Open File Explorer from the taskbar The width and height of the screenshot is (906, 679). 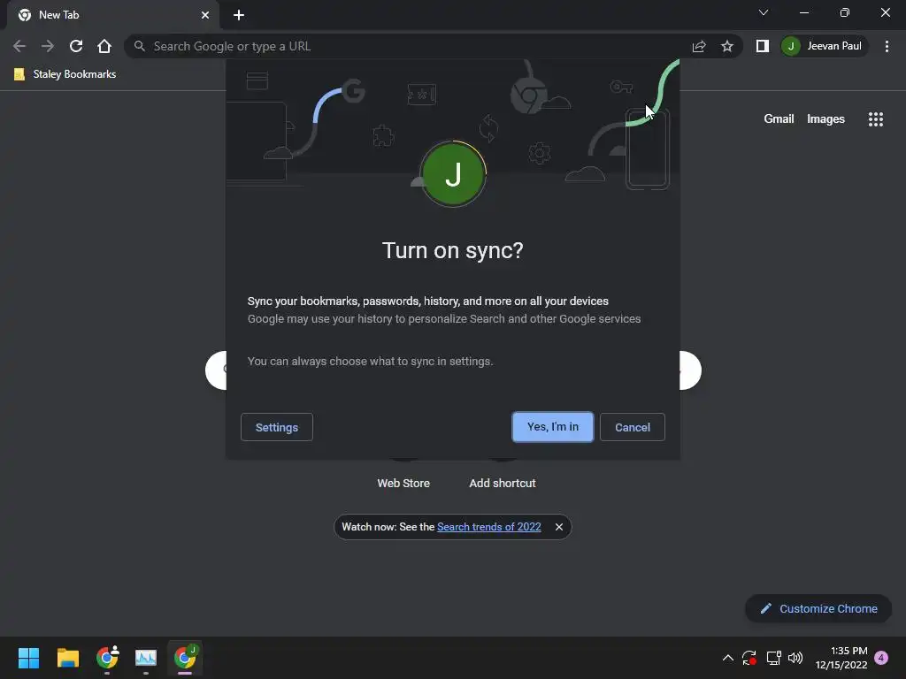[x=67, y=658]
